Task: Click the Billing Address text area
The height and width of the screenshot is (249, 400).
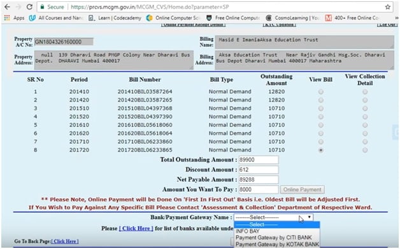Action: click(x=304, y=60)
